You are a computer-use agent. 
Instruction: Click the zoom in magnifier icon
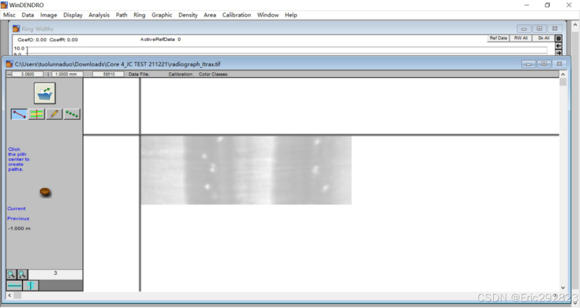click(x=22, y=275)
